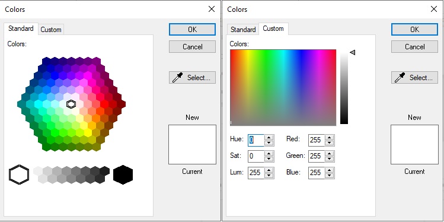This screenshot has height=222, width=444.
Task: Decrease Green with down spinner arrow
Action: pyautogui.click(x=330, y=158)
